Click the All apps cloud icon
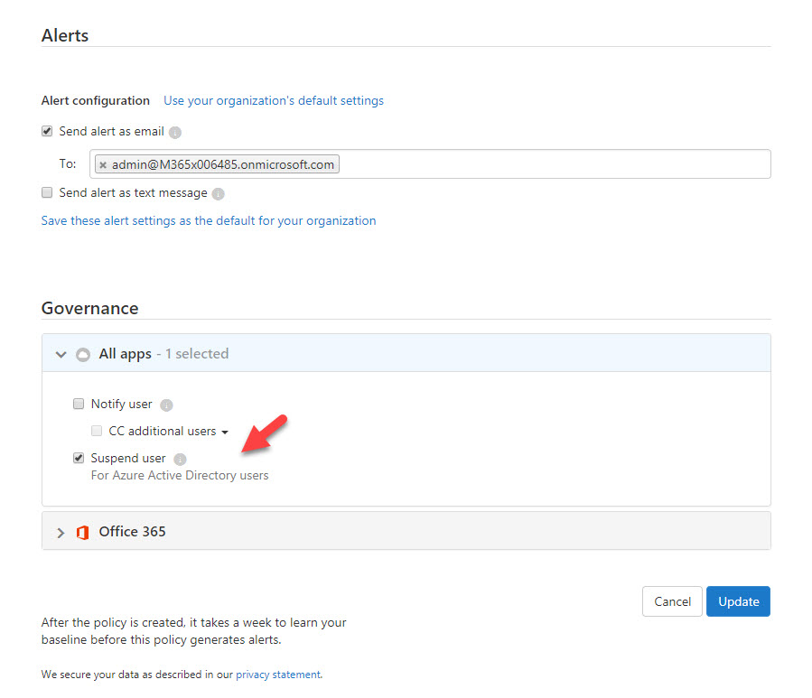 click(83, 355)
